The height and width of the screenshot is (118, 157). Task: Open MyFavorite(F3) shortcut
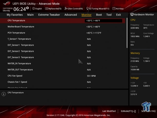[55, 9]
